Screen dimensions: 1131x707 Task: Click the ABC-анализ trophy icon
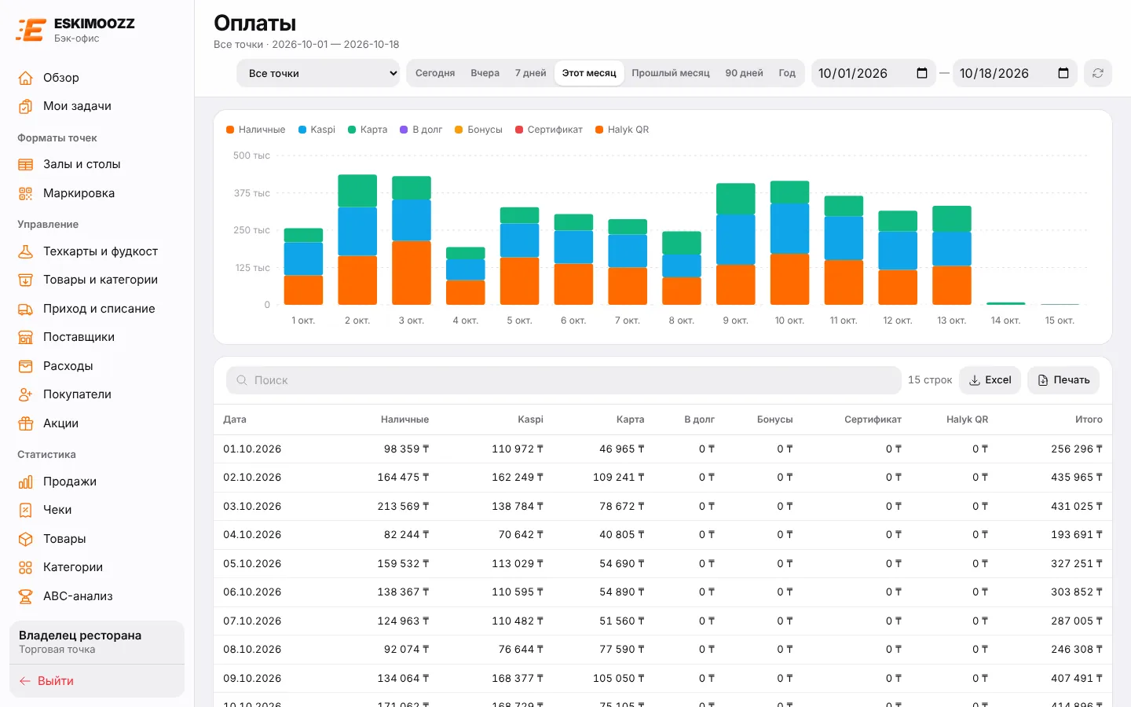click(x=26, y=596)
